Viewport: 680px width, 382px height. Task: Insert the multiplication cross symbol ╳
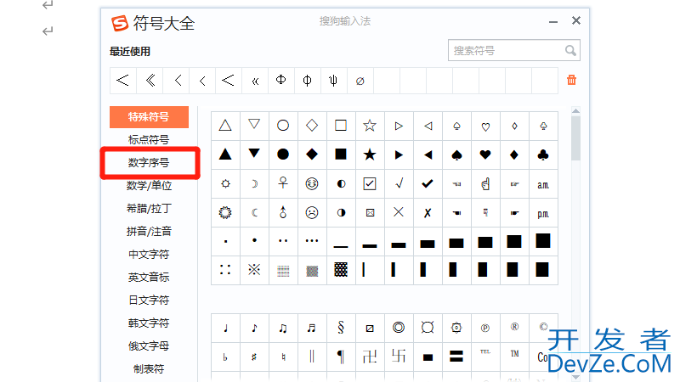click(x=399, y=213)
